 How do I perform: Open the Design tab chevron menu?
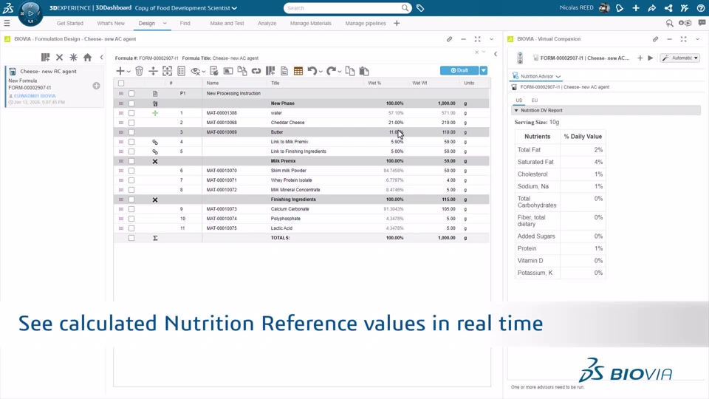coord(165,23)
